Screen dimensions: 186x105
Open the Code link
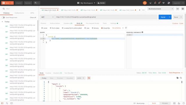click(x=181, y=23)
